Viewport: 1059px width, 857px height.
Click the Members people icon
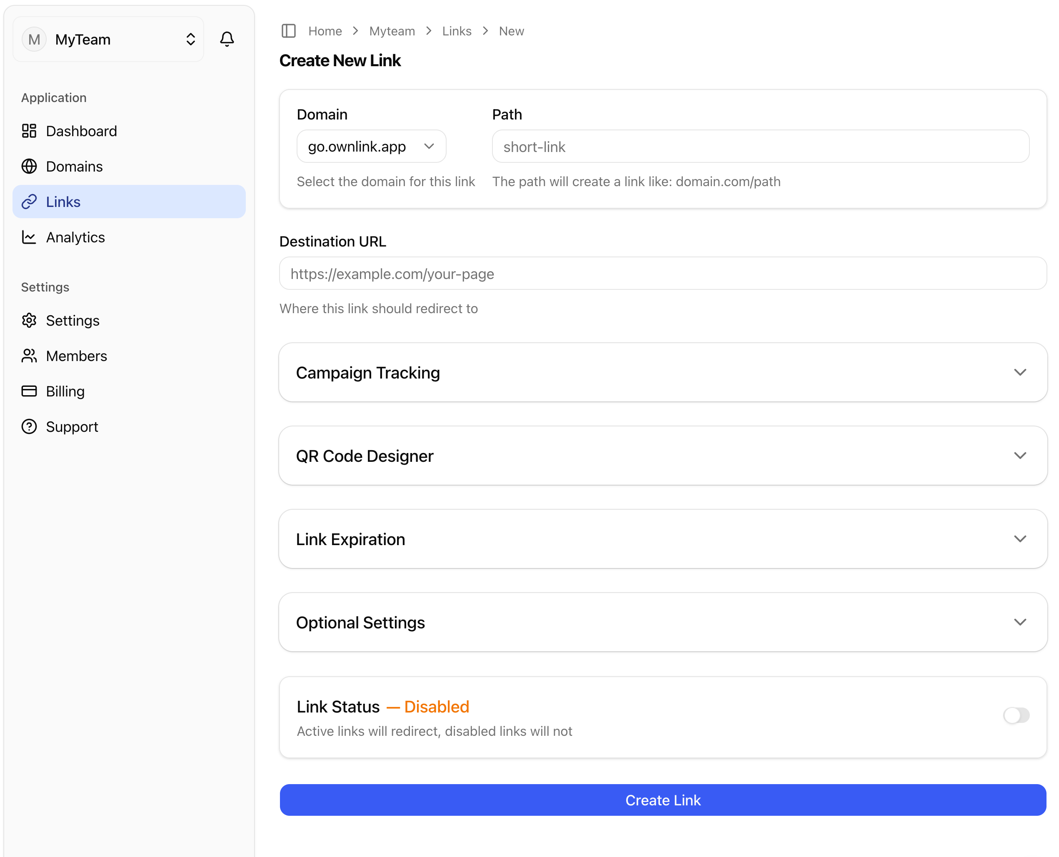click(29, 356)
